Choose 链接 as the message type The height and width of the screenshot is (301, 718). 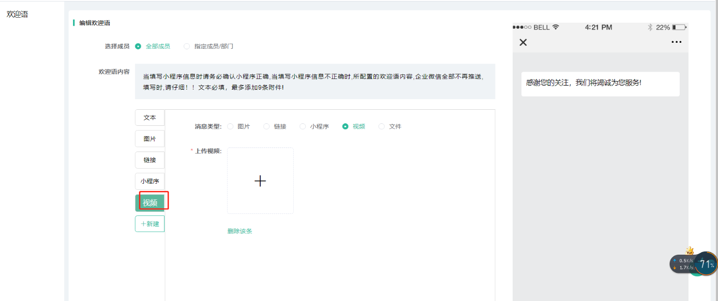[x=267, y=126]
